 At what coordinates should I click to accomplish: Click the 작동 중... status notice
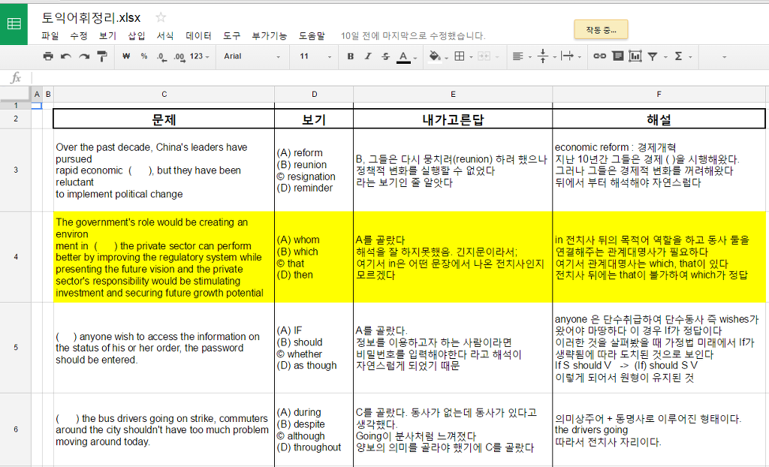coord(601,30)
